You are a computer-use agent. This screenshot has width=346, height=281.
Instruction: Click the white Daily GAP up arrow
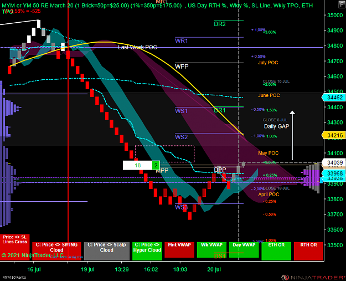click(x=292, y=135)
